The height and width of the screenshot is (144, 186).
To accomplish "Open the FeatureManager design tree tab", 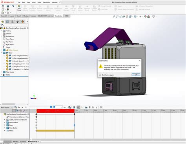I will (x=3, y=22).
